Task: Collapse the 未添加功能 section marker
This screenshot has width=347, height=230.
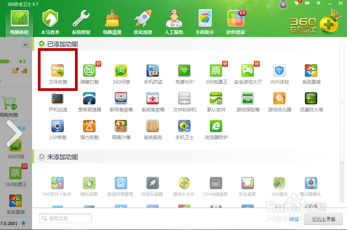Action: coord(42,157)
